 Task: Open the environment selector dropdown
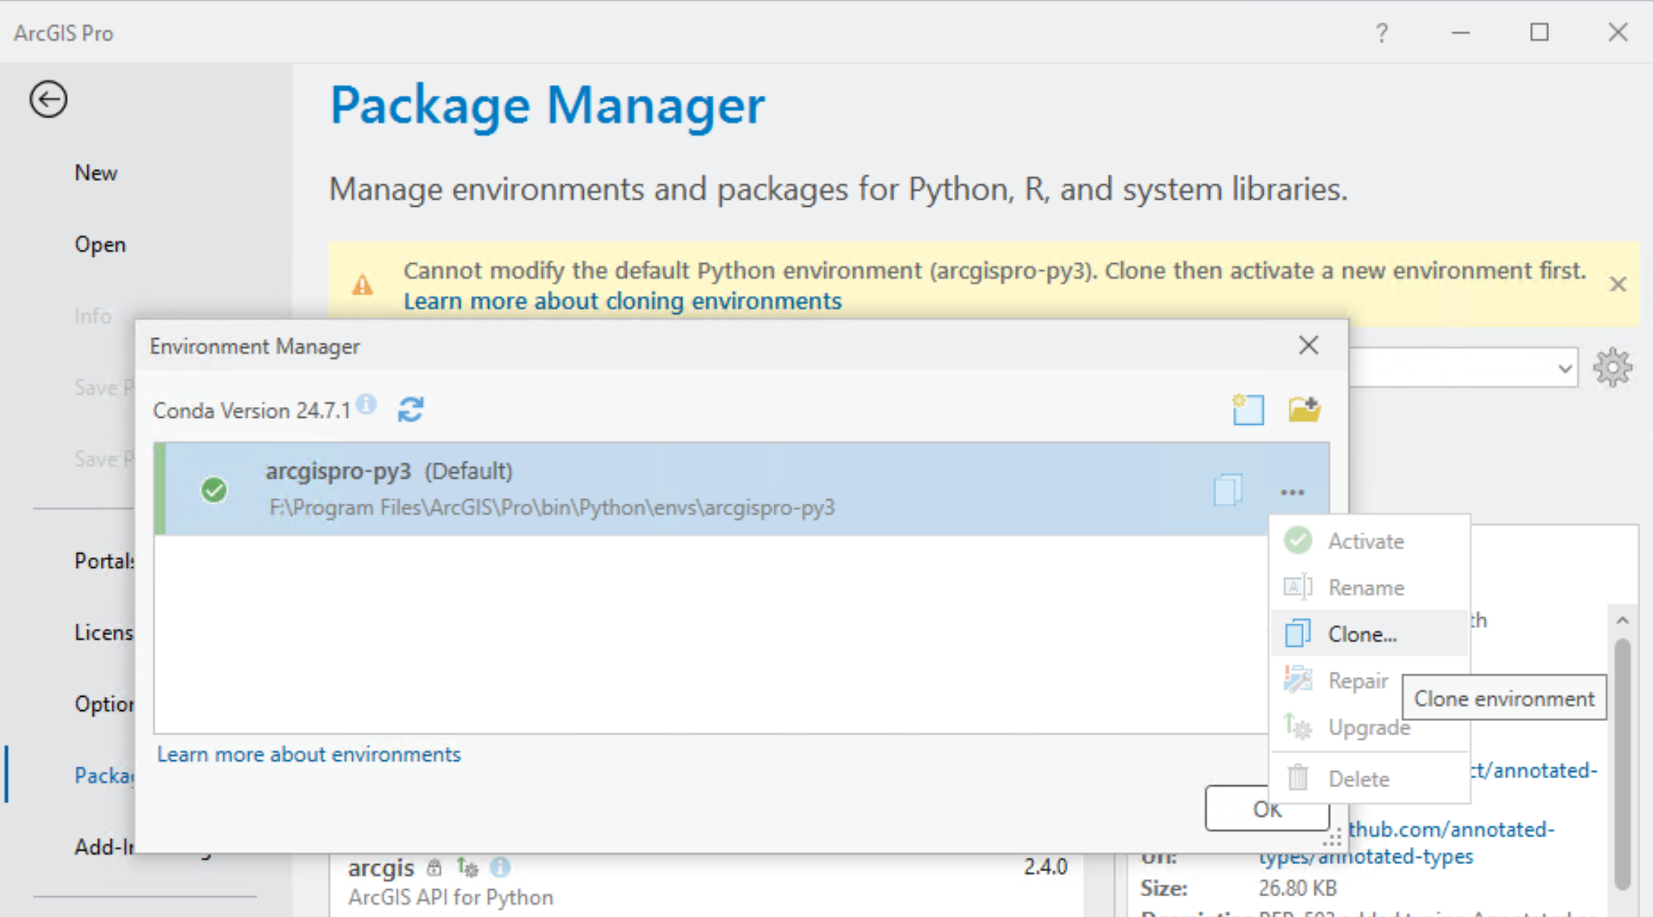tap(1564, 367)
